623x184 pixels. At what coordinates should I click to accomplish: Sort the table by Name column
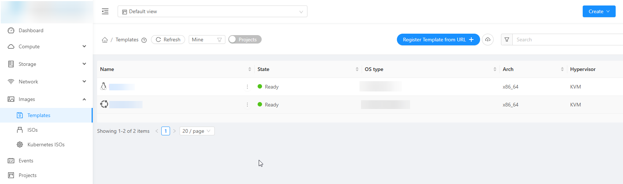250,69
